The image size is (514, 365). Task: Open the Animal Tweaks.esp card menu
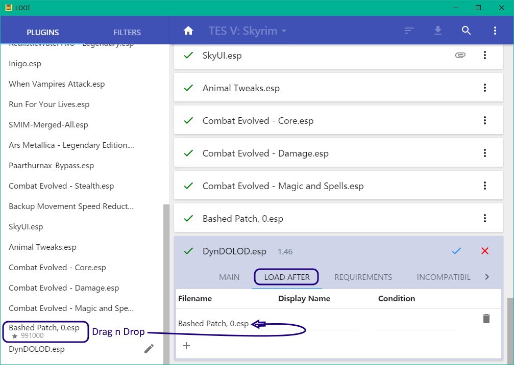485,88
